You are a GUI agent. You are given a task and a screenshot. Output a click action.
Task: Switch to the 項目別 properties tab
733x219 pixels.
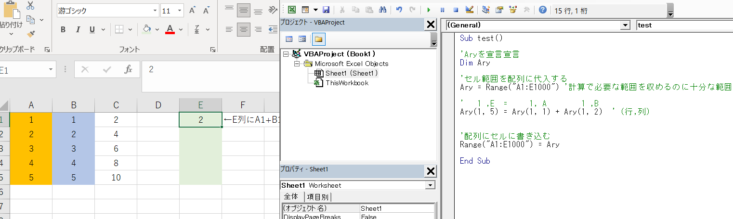click(318, 197)
